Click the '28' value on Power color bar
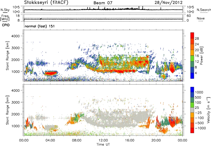This screenshot has height=146, width=211. pos(197,38)
